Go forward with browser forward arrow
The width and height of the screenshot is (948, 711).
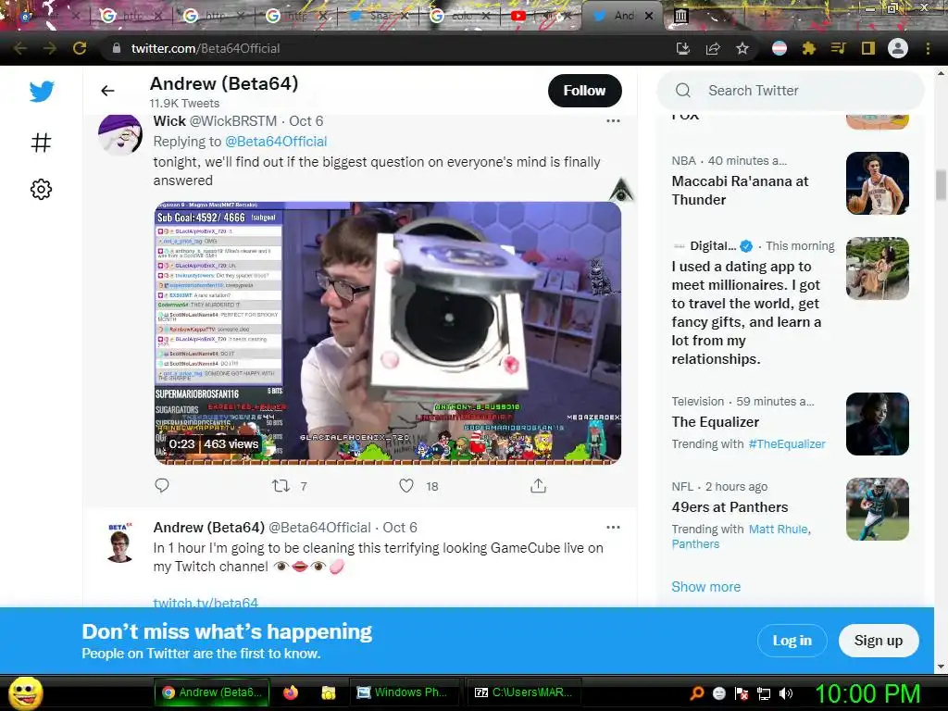(50, 48)
